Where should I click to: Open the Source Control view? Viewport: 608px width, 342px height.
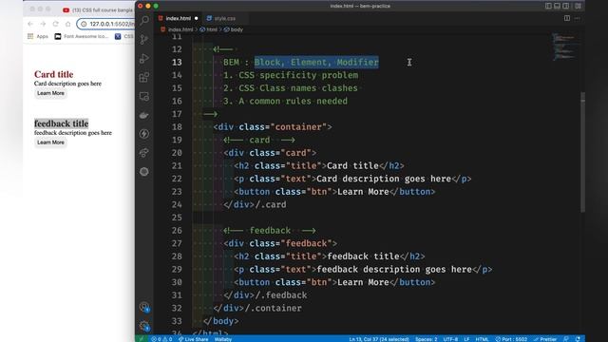144,39
